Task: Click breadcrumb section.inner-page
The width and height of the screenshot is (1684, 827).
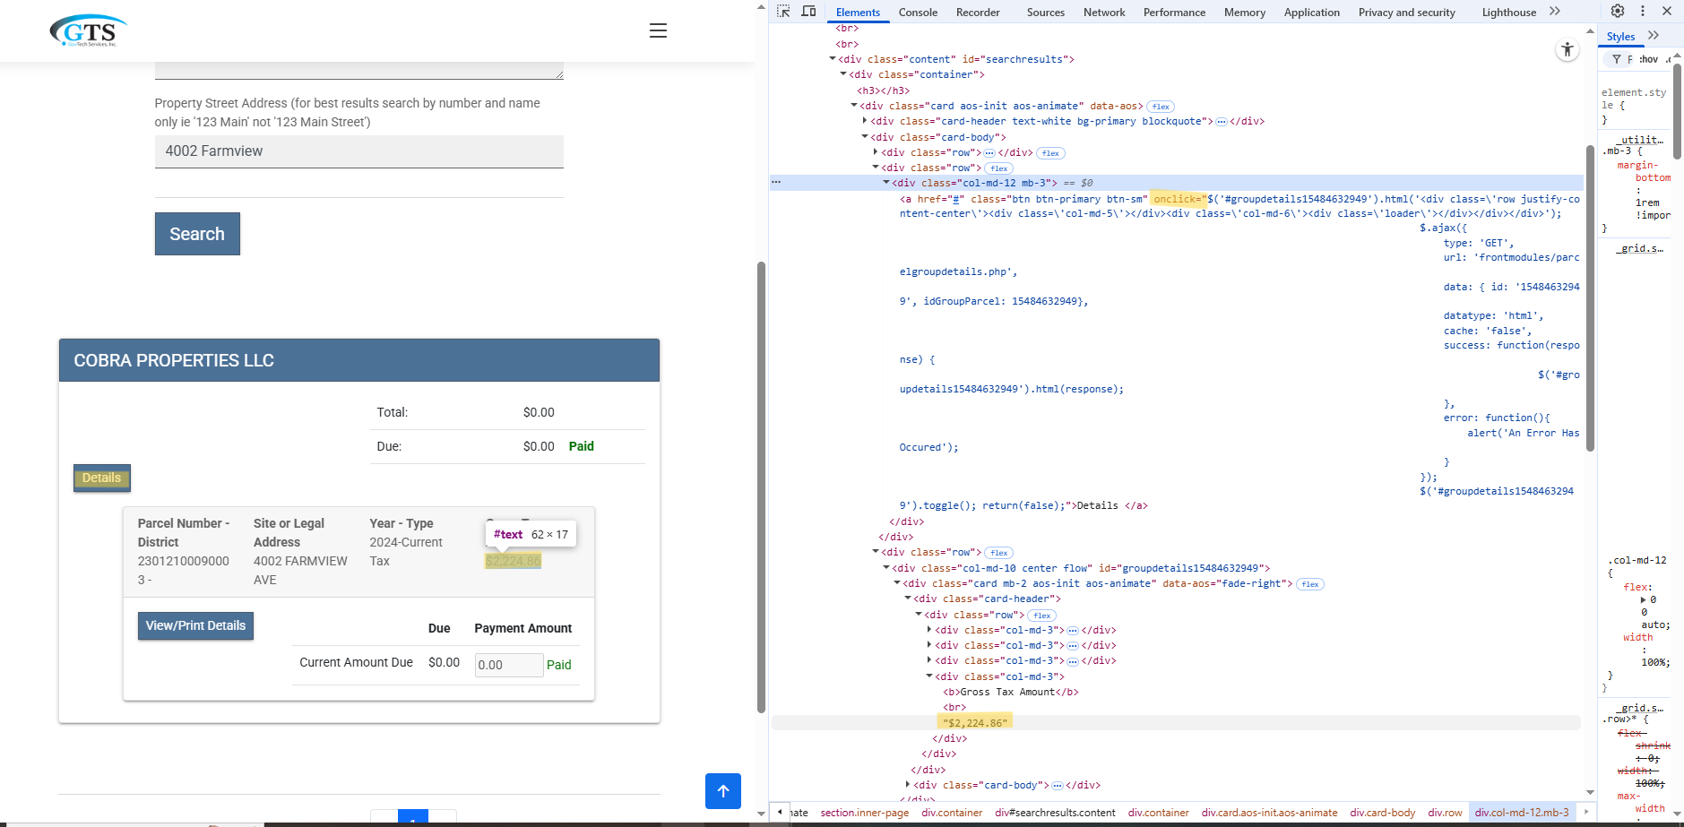Action: (x=864, y=813)
